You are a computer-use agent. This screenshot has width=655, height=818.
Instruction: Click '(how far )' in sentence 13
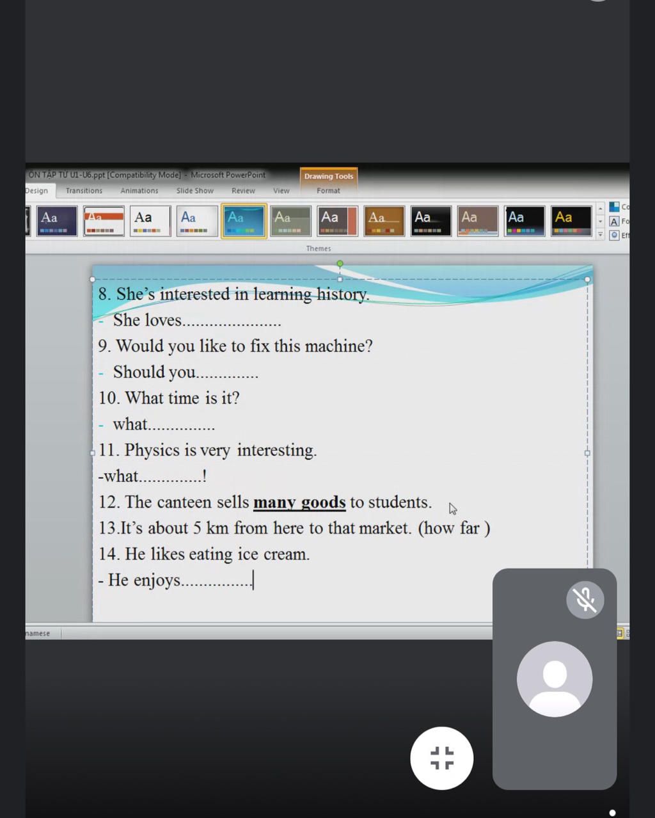point(454,528)
